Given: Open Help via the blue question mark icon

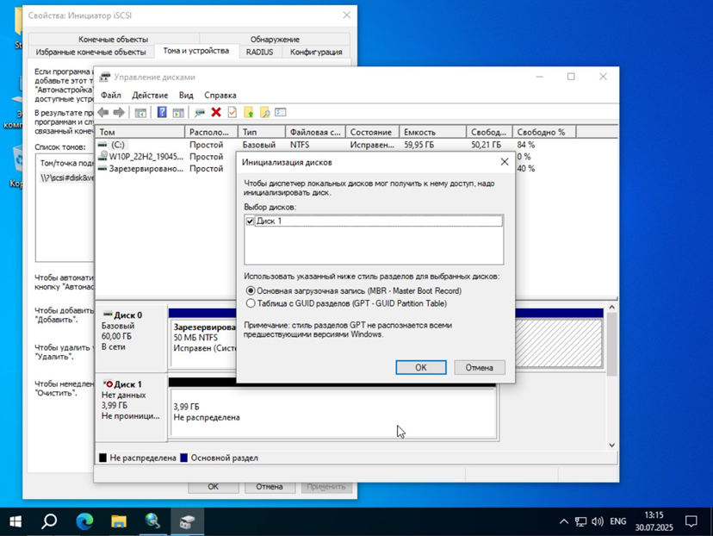Looking at the screenshot, I should (x=162, y=112).
